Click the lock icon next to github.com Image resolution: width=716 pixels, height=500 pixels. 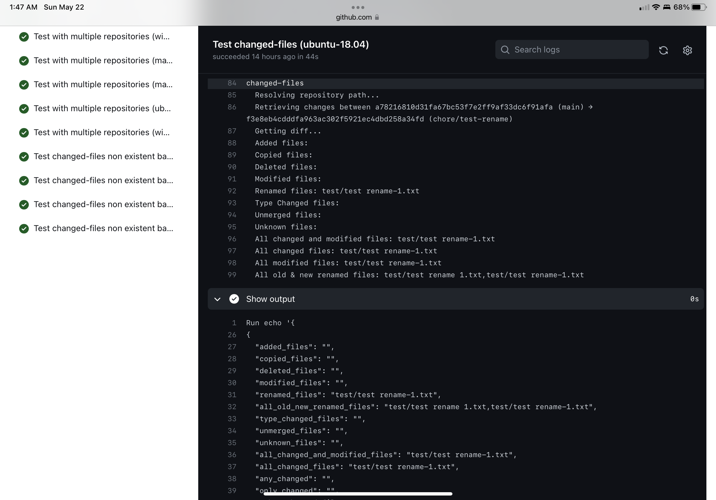tap(377, 17)
